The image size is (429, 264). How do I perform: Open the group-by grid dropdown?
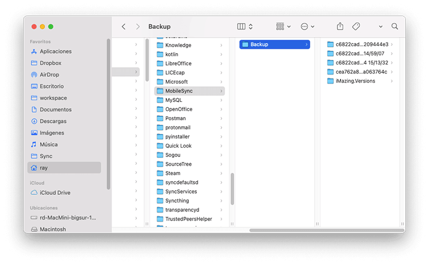(x=283, y=26)
